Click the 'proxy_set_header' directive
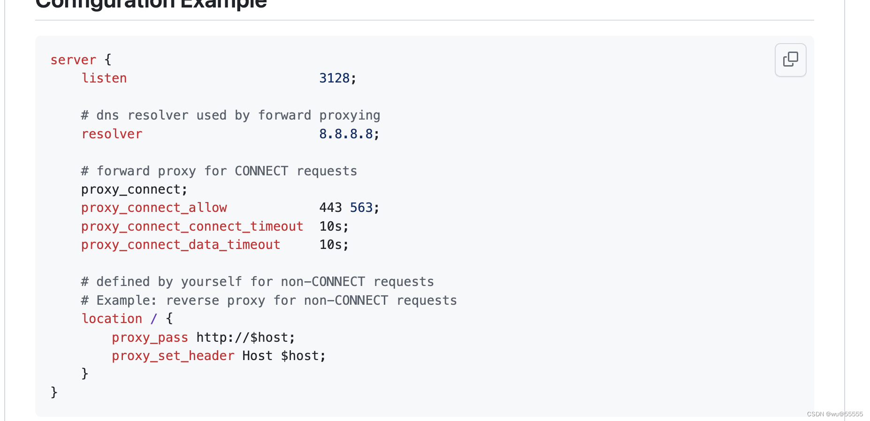Screen dimensions: 870x421 pyautogui.click(x=173, y=356)
